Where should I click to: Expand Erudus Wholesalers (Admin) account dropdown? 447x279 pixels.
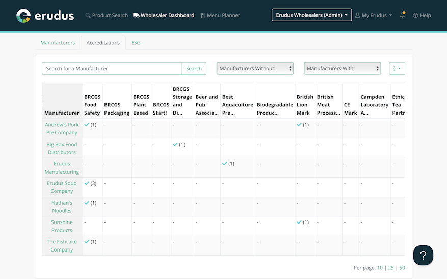[311, 15]
